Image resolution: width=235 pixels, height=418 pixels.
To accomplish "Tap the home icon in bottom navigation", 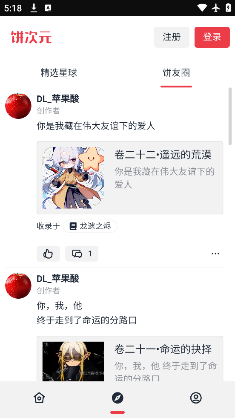I will (x=39, y=398).
